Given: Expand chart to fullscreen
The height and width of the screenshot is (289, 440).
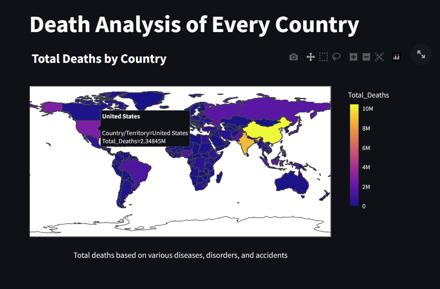Looking at the screenshot, I should click(x=421, y=54).
